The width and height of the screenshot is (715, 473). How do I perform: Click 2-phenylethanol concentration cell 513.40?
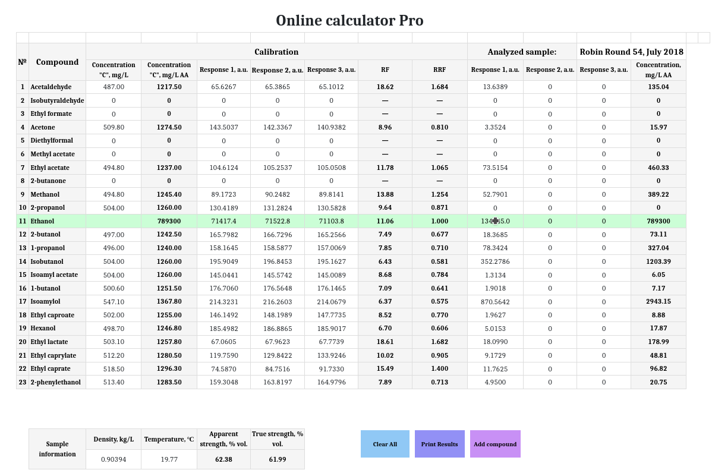pyautogui.click(x=114, y=382)
